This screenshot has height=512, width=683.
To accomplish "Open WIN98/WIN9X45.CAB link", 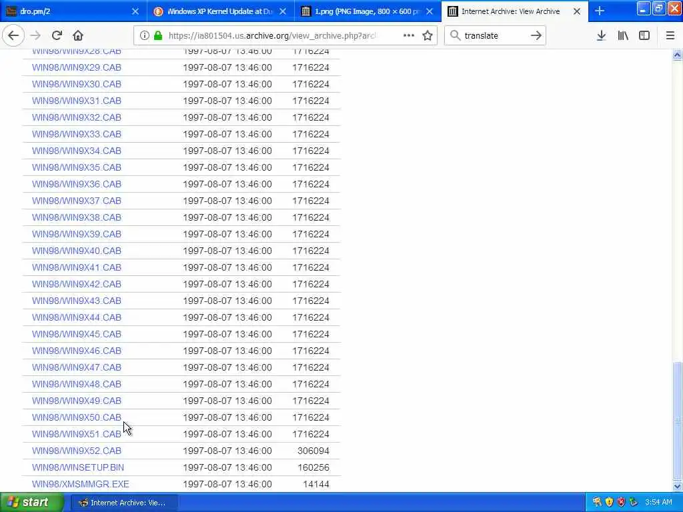I will [x=76, y=334].
